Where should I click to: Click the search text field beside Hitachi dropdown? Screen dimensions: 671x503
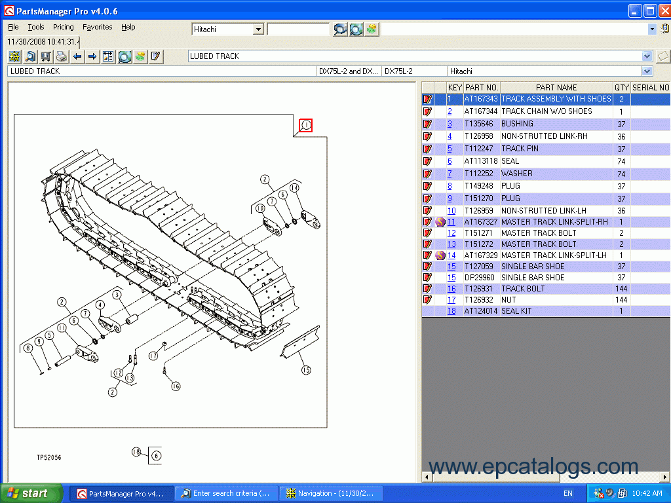[298, 29]
